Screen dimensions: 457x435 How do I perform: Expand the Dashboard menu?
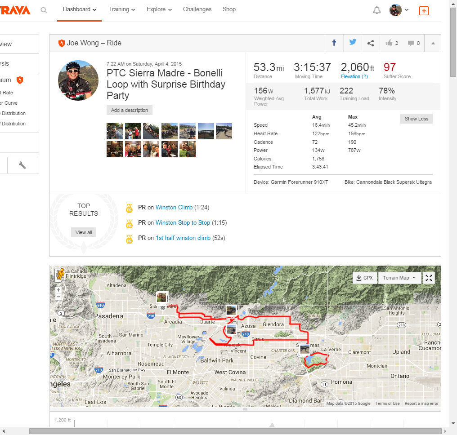click(80, 9)
